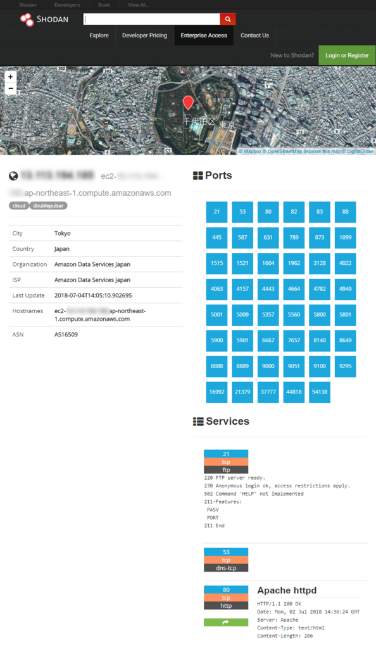Select port 8140 tile
The height and width of the screenshot is (649, 376).
tap(320, 340)
